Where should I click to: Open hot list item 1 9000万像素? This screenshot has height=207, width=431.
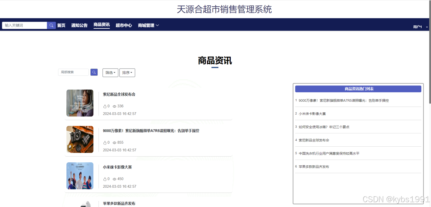[x=344, y=100]
